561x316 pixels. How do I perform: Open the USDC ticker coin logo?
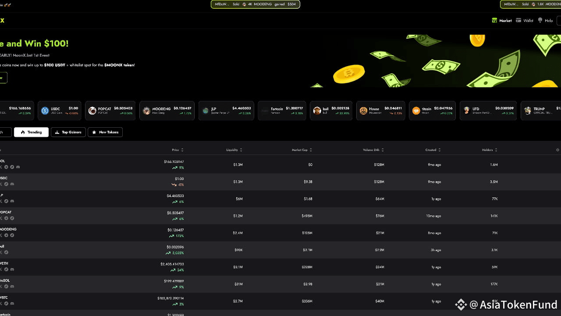pyautogui.click(x=45, y=111)
